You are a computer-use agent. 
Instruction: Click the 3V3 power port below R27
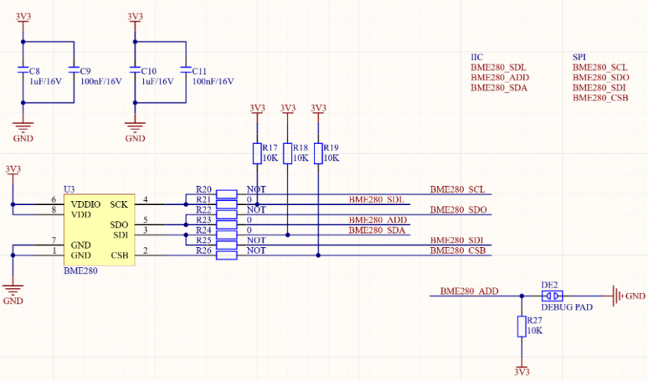[522, 371]
